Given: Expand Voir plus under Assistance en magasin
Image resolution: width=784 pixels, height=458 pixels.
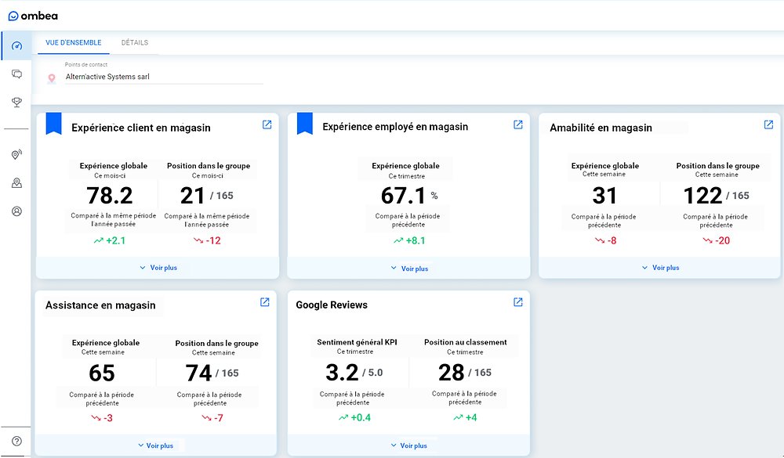Looking at the screenshot, I should [x=158, y=445].
